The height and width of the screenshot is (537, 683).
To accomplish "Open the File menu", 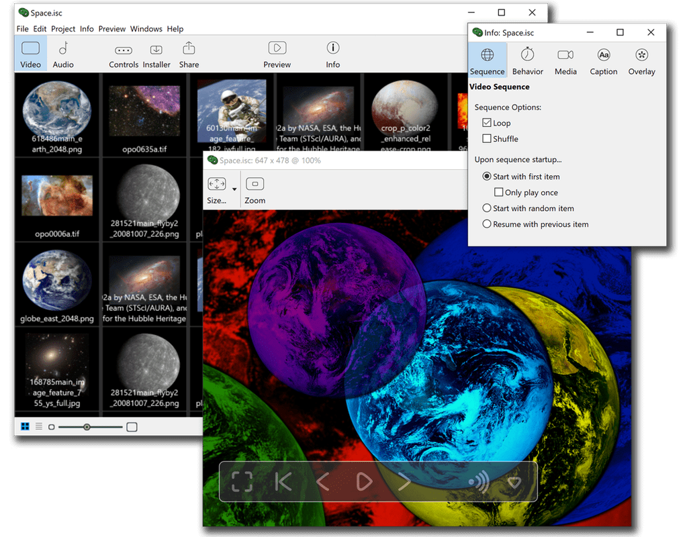I will pos(22,29).
